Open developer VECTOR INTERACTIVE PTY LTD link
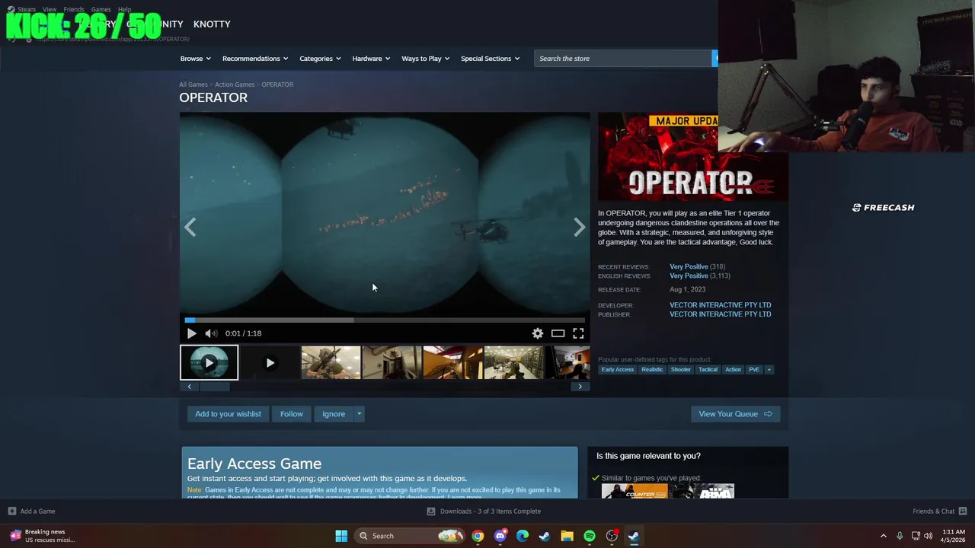The height and width of the screenshot is (548, 975). [720, 305]
